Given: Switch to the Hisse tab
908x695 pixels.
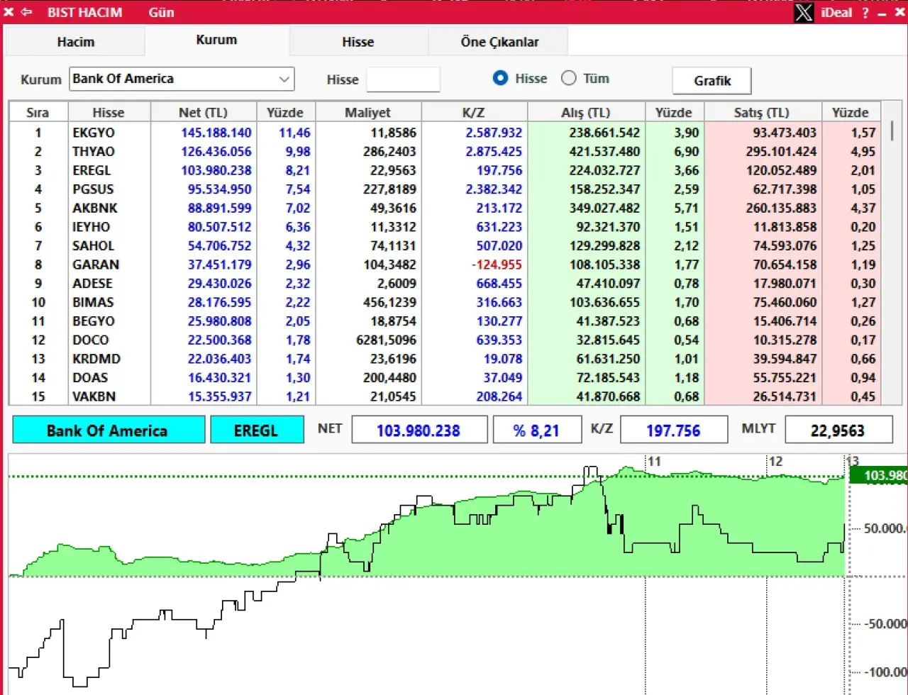Looking at the screenshot, I should pyautogui.click(x=358, y=42).
